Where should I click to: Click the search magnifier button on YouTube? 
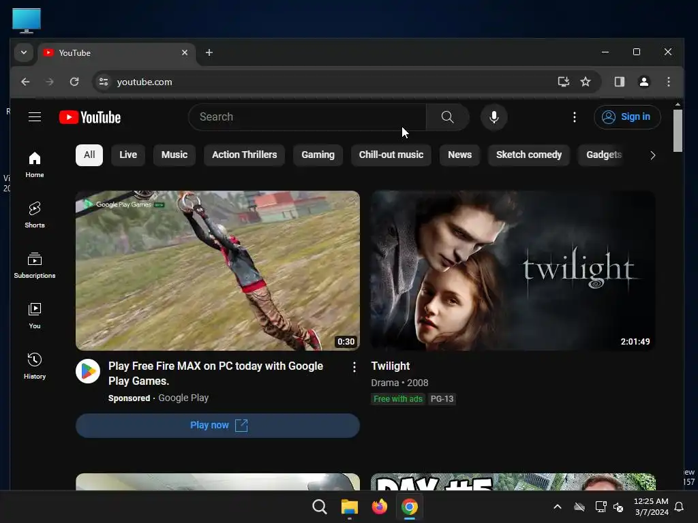pyautogui.click(x=447, y=117)
